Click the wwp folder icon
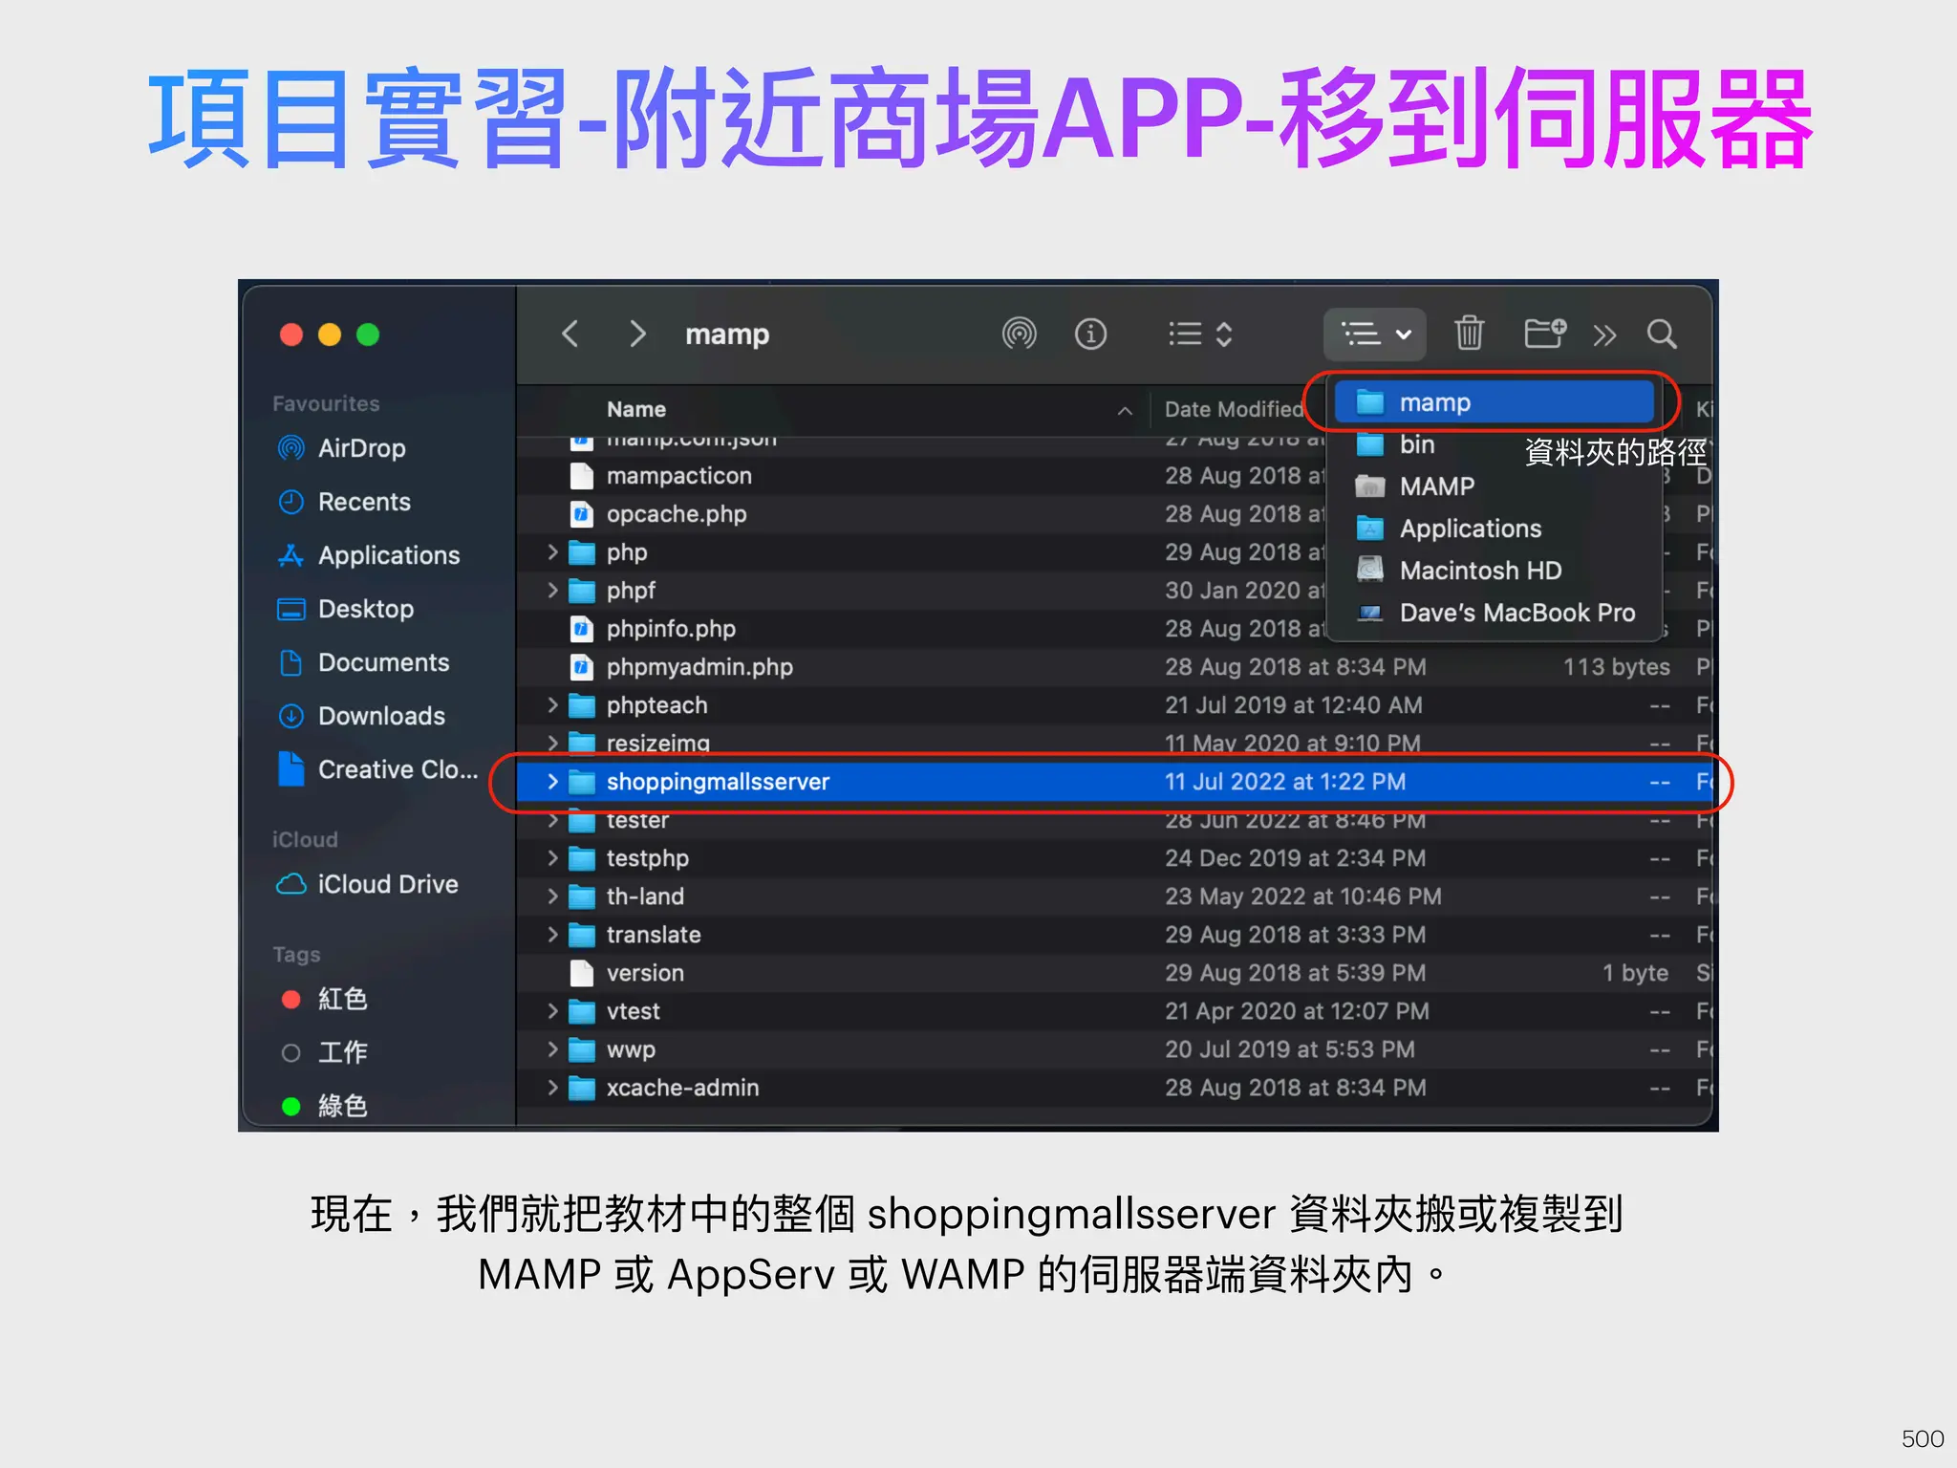Viewport: 1957px width, 1468px height. (582, 1049)
